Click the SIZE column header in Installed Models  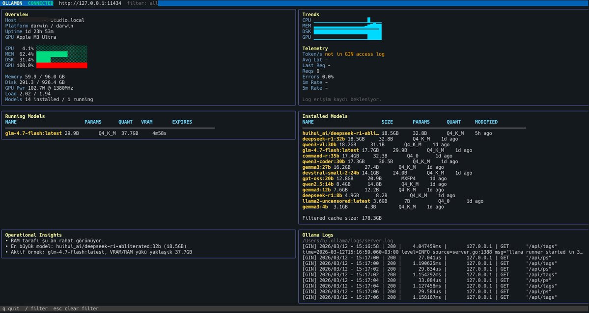(387, 122)
